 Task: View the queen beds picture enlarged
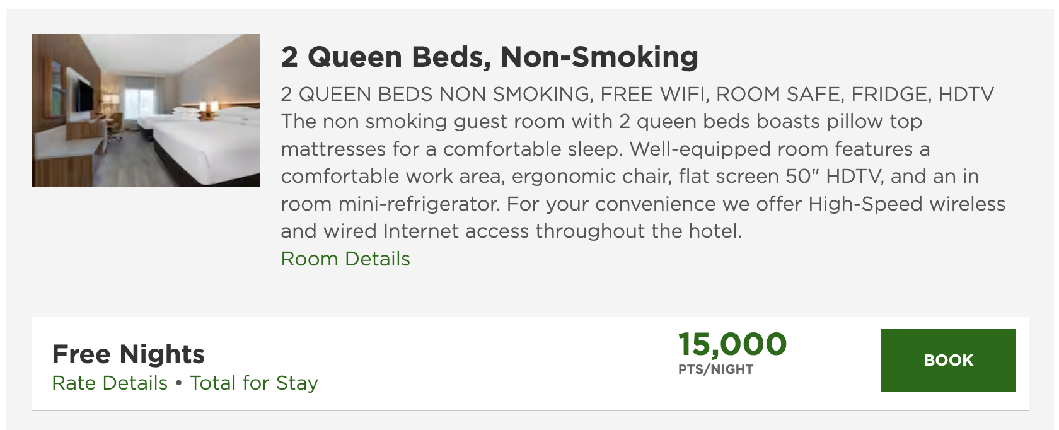tap(146, 110)
